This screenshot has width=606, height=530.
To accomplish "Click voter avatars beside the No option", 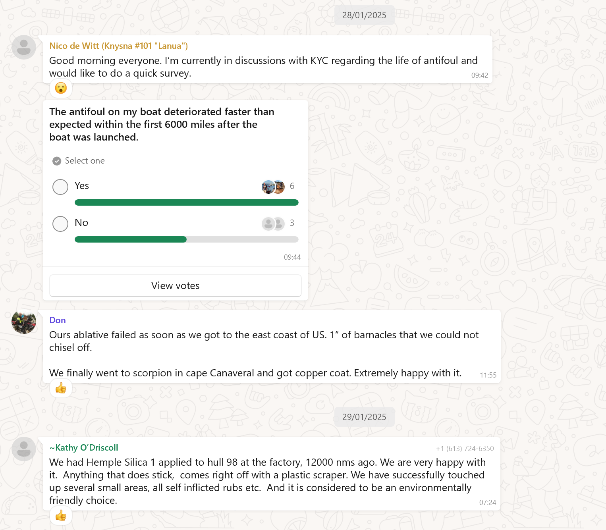I will point(273,224).
